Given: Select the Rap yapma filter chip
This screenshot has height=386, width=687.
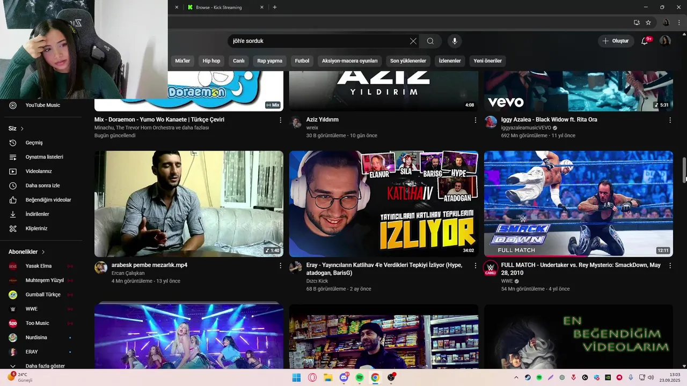Looking at the screenshot, I should pos(269,61).
